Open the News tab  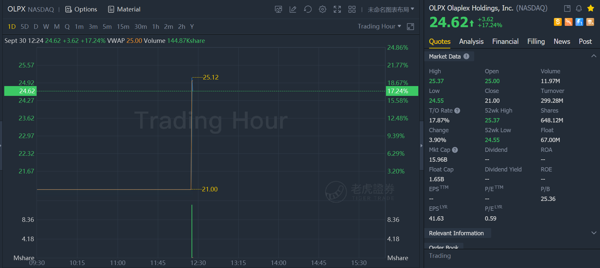tap(562, 42)
